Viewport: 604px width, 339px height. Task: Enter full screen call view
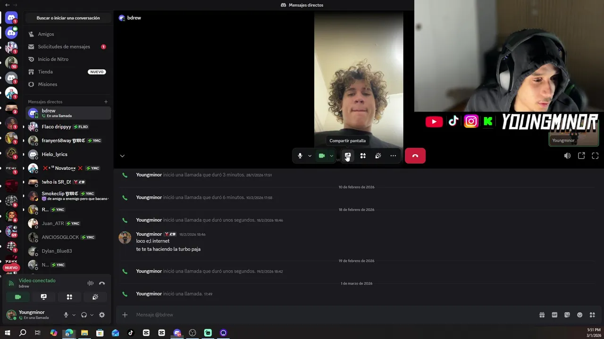[595, 156]
